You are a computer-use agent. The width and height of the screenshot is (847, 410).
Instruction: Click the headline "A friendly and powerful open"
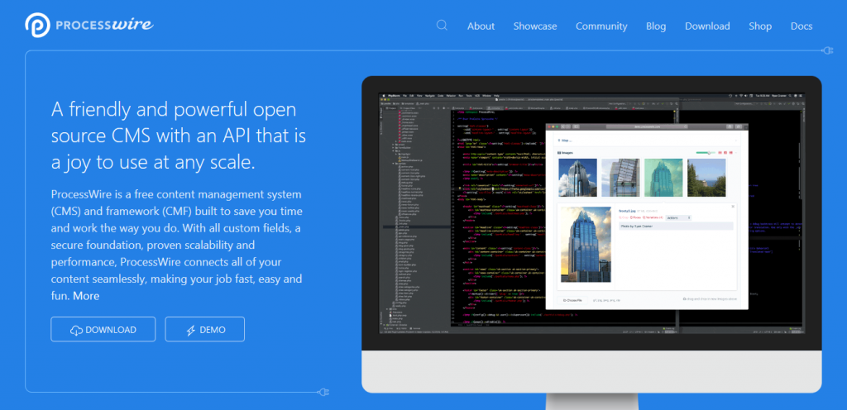[174, 109]
